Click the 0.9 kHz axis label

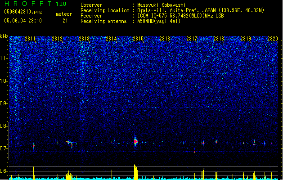[x=4, y=103]
